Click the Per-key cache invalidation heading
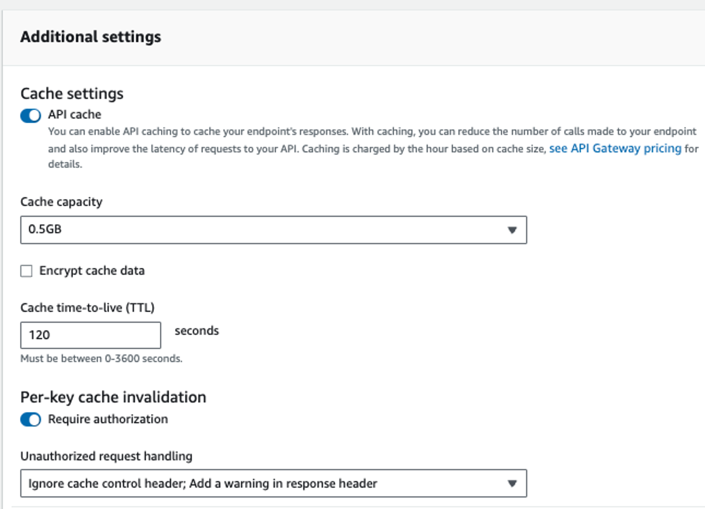 click(x=113, y=397)
